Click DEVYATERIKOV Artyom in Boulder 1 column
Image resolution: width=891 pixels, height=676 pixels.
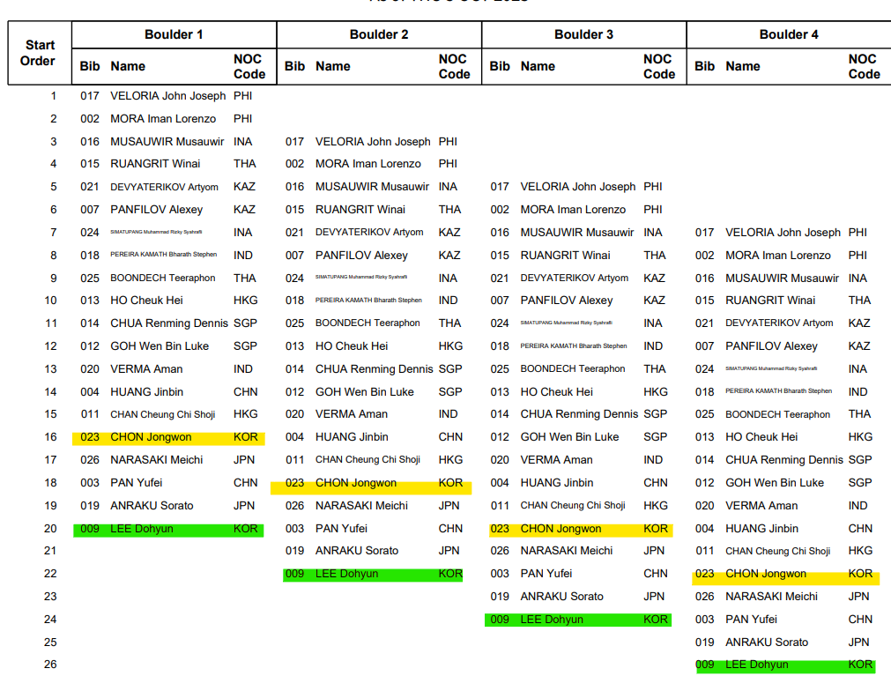[164, 187]
